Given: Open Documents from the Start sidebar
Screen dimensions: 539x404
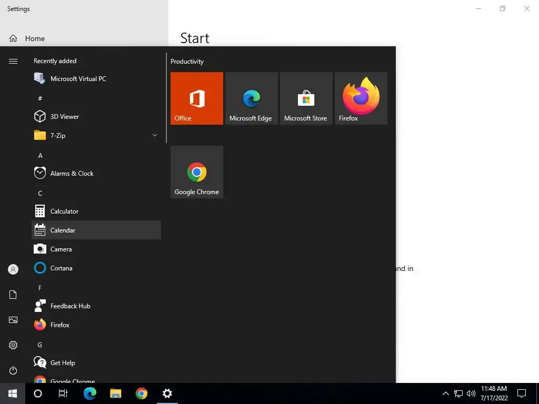Looking at the screenshot, I should pyautogui.click(x=13, y=295).
